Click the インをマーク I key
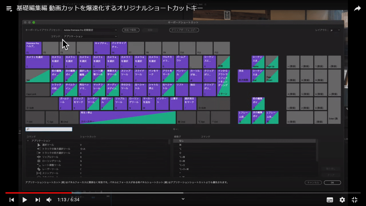The image size is (366, 206). point(154,76)
